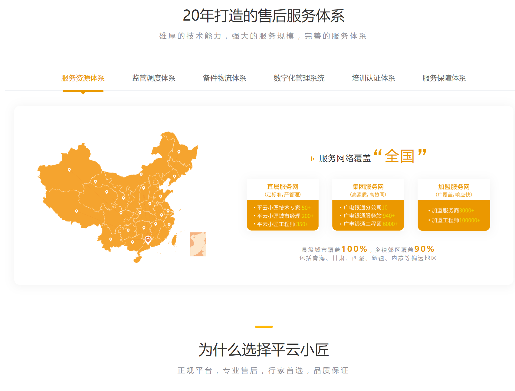Click the map pin in Qinghai province
Screen dimensions: 515x391
[107, 192]
